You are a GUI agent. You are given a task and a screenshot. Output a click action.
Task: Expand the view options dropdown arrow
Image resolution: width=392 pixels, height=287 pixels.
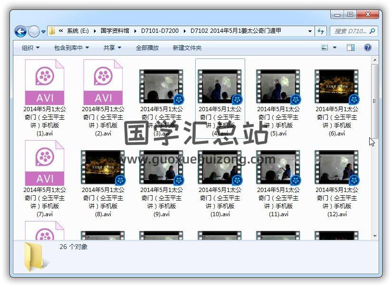[x=335, y=48]
